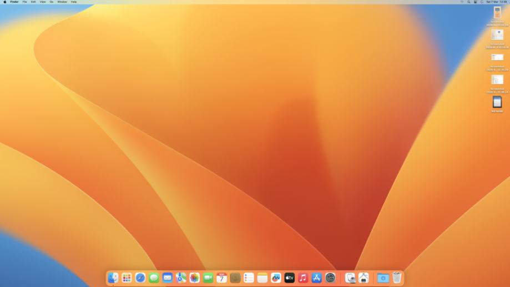Open the Window menu in menu bar

pos(62,2)
